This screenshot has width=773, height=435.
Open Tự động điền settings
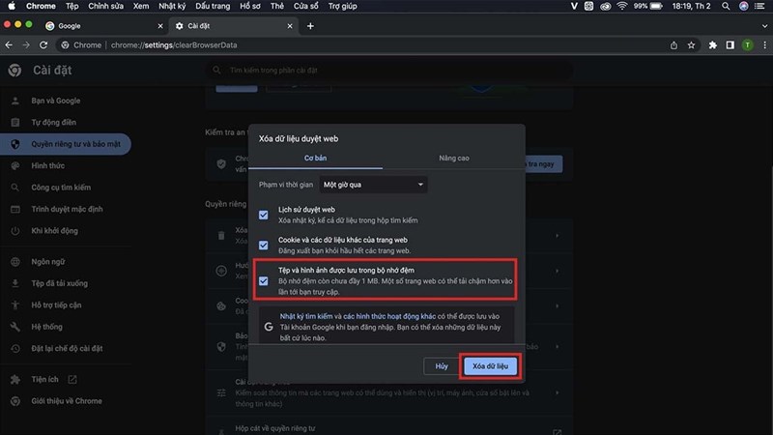54,123
